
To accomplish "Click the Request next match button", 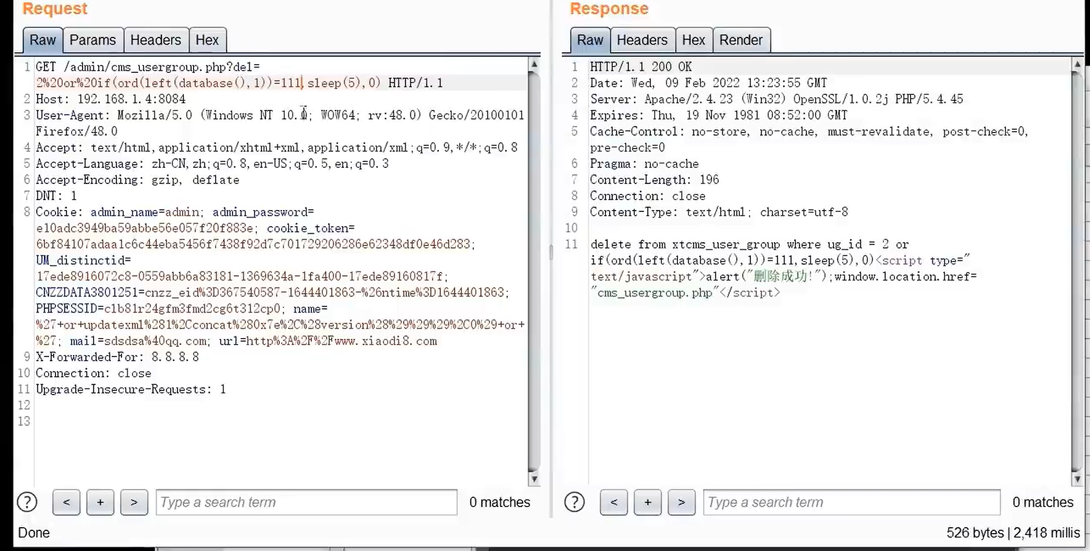I will tap(134, 502).
